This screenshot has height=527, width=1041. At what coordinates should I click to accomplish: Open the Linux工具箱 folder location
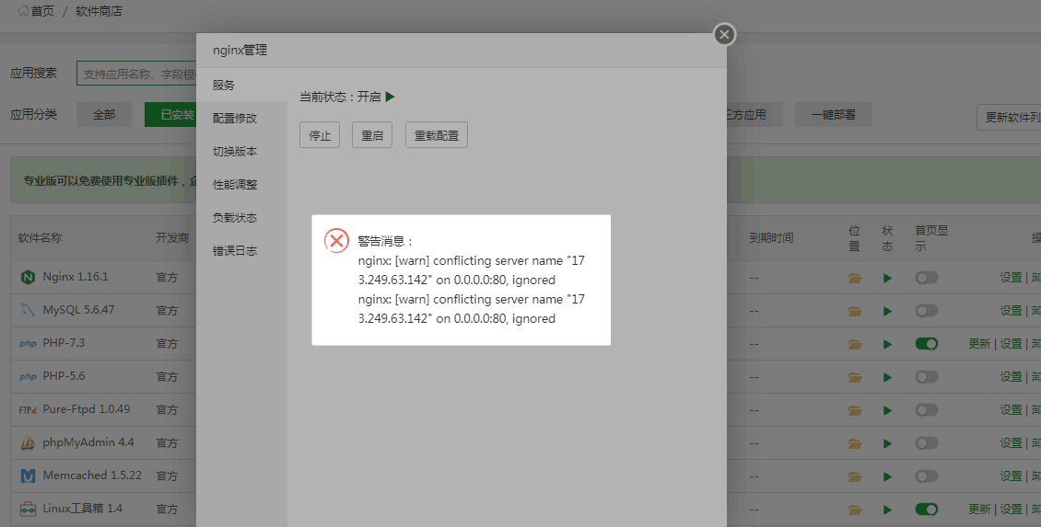[855, 510]
